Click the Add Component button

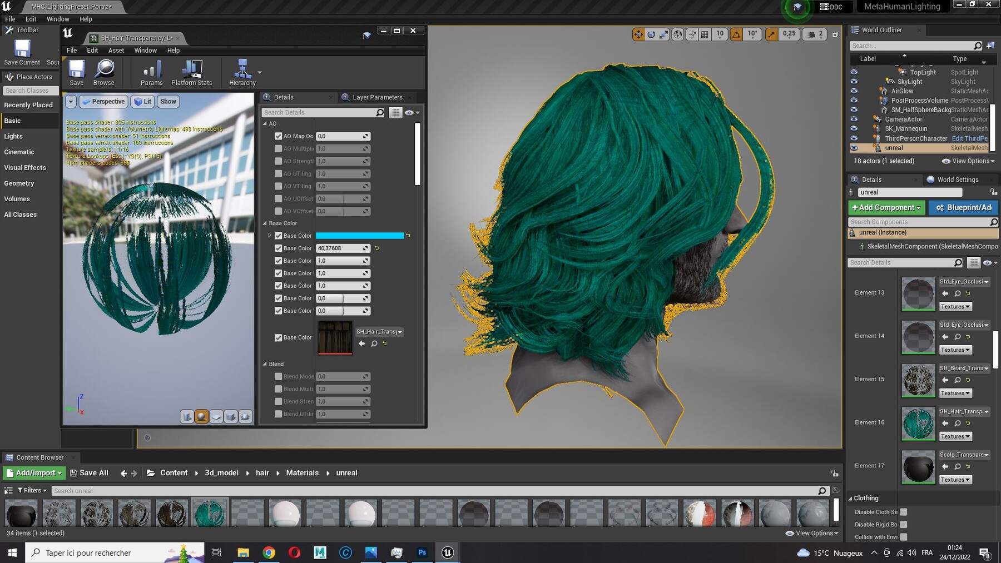click(x=886, y=207)
